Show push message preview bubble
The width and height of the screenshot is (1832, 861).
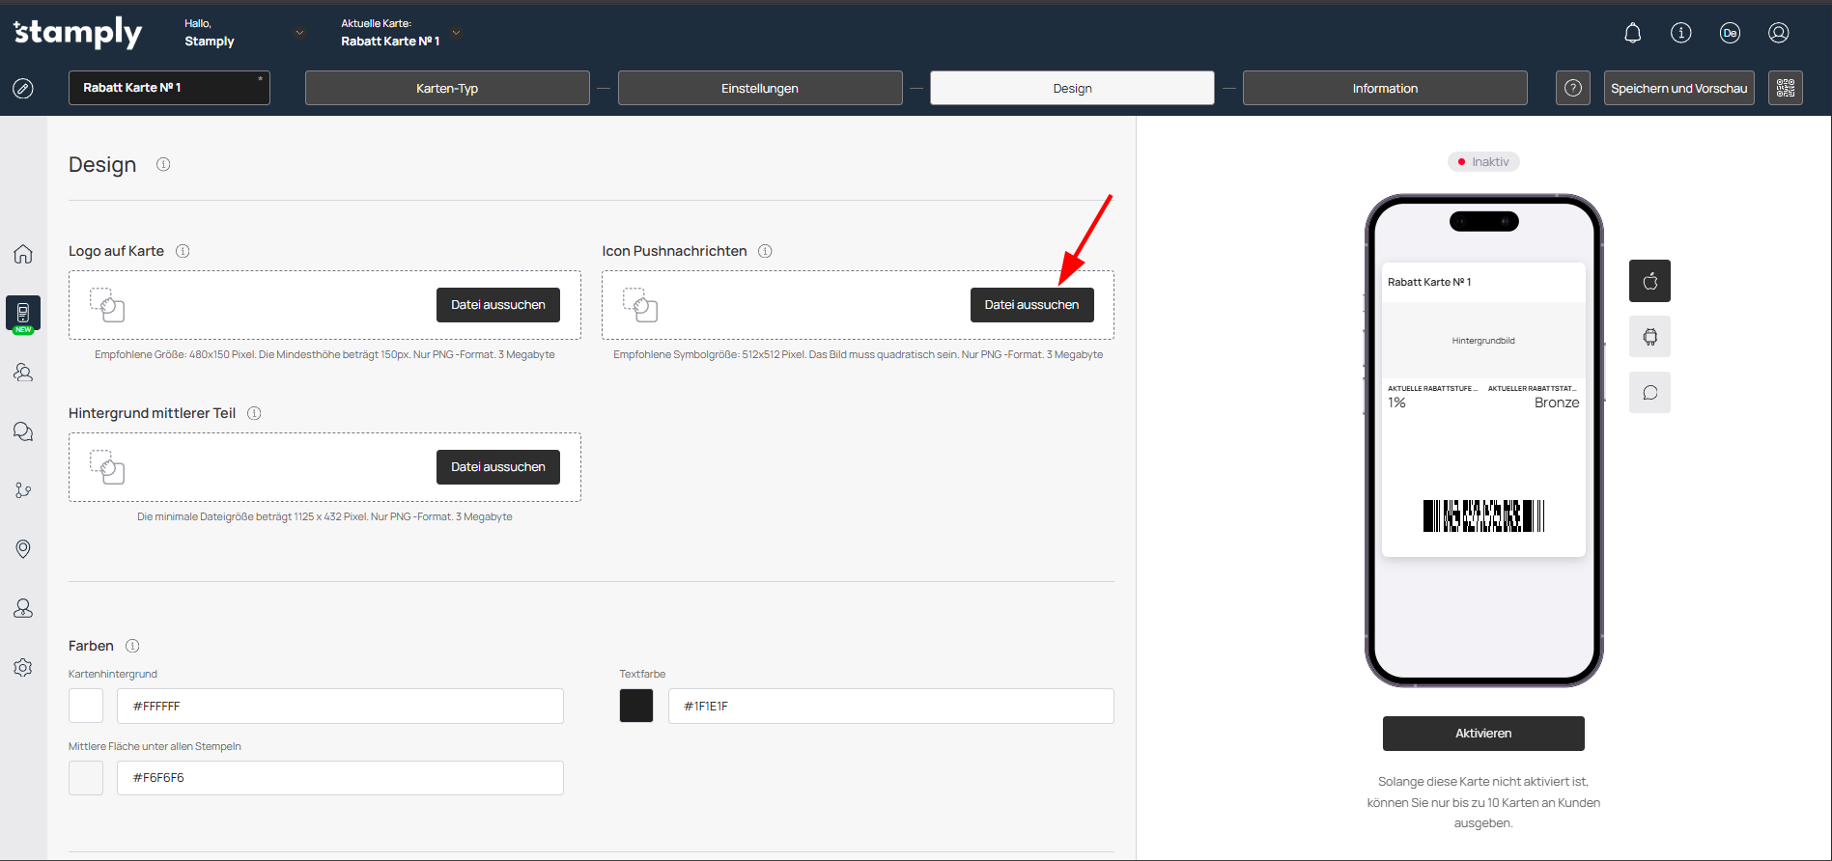click(x=1649, y=393)
